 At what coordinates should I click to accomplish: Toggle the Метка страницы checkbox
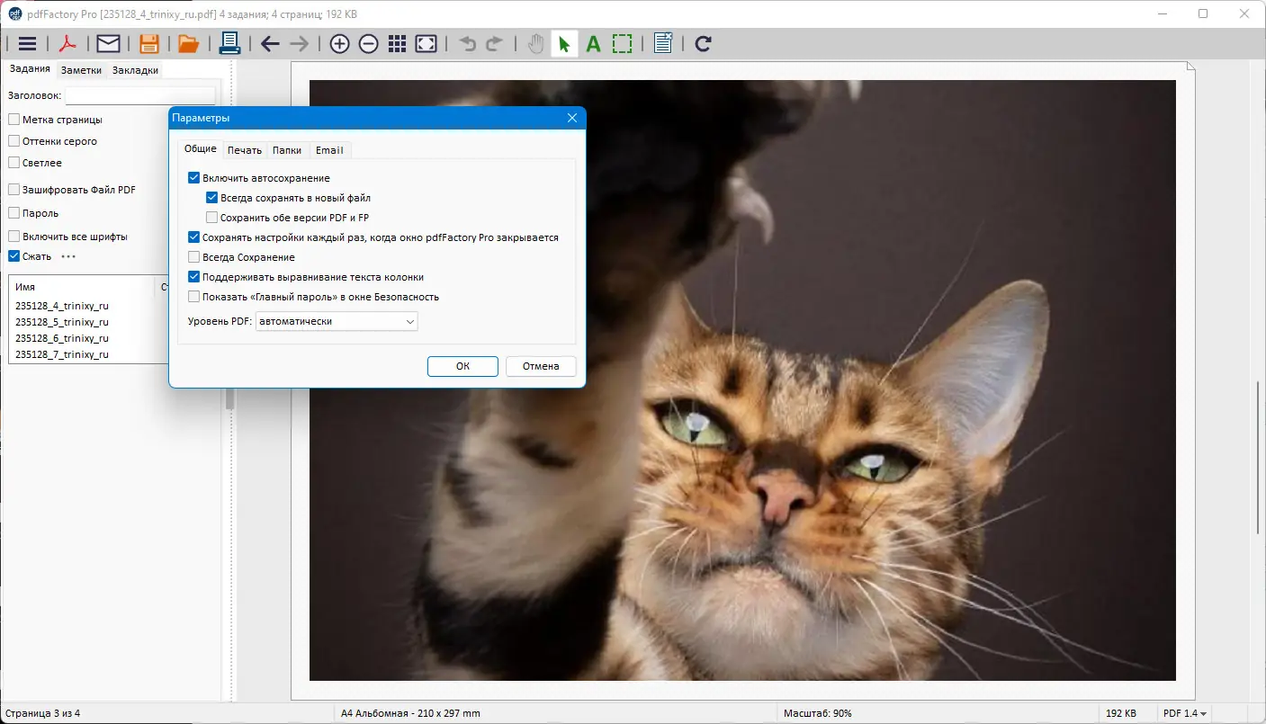point(14,120)
